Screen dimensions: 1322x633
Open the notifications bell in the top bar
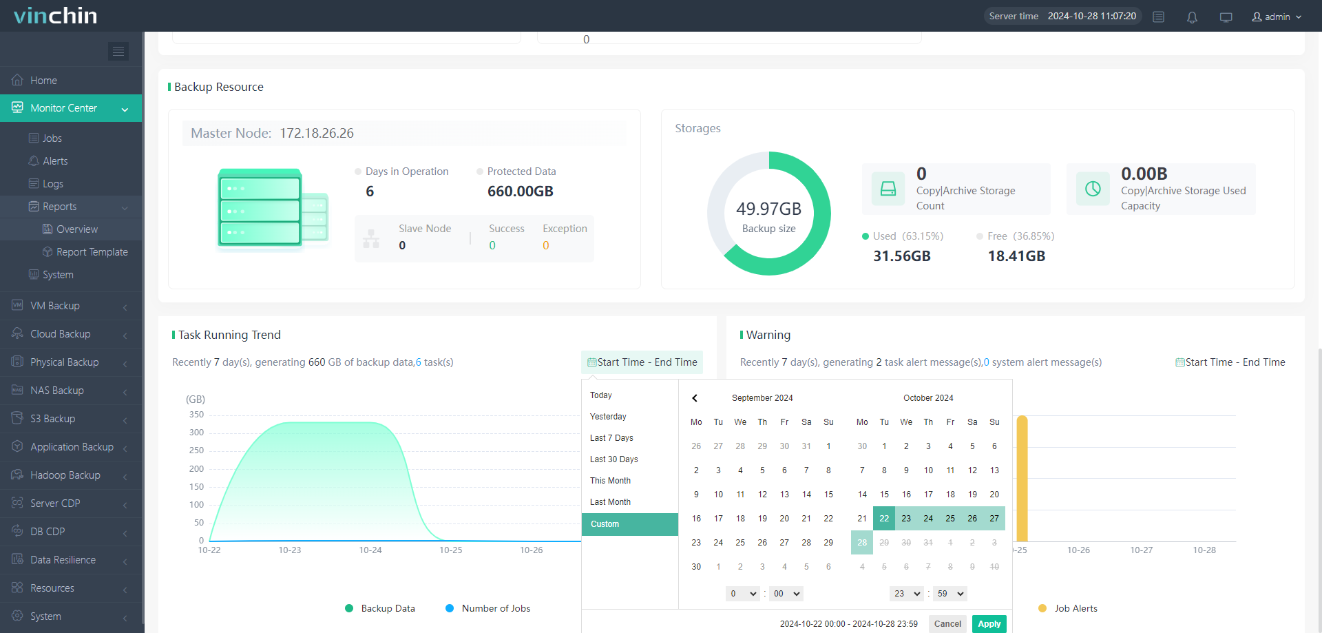(1192, 16)
